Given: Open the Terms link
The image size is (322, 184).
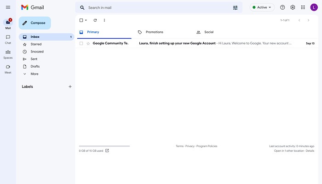Looking at the screenshot, I should click(179, 146).
